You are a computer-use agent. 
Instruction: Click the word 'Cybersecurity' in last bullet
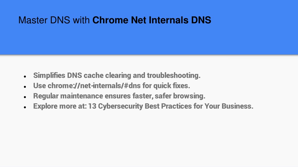click(120, 106)
